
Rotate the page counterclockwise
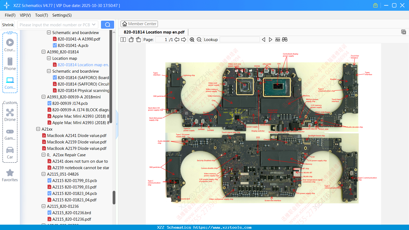[131, 40]
